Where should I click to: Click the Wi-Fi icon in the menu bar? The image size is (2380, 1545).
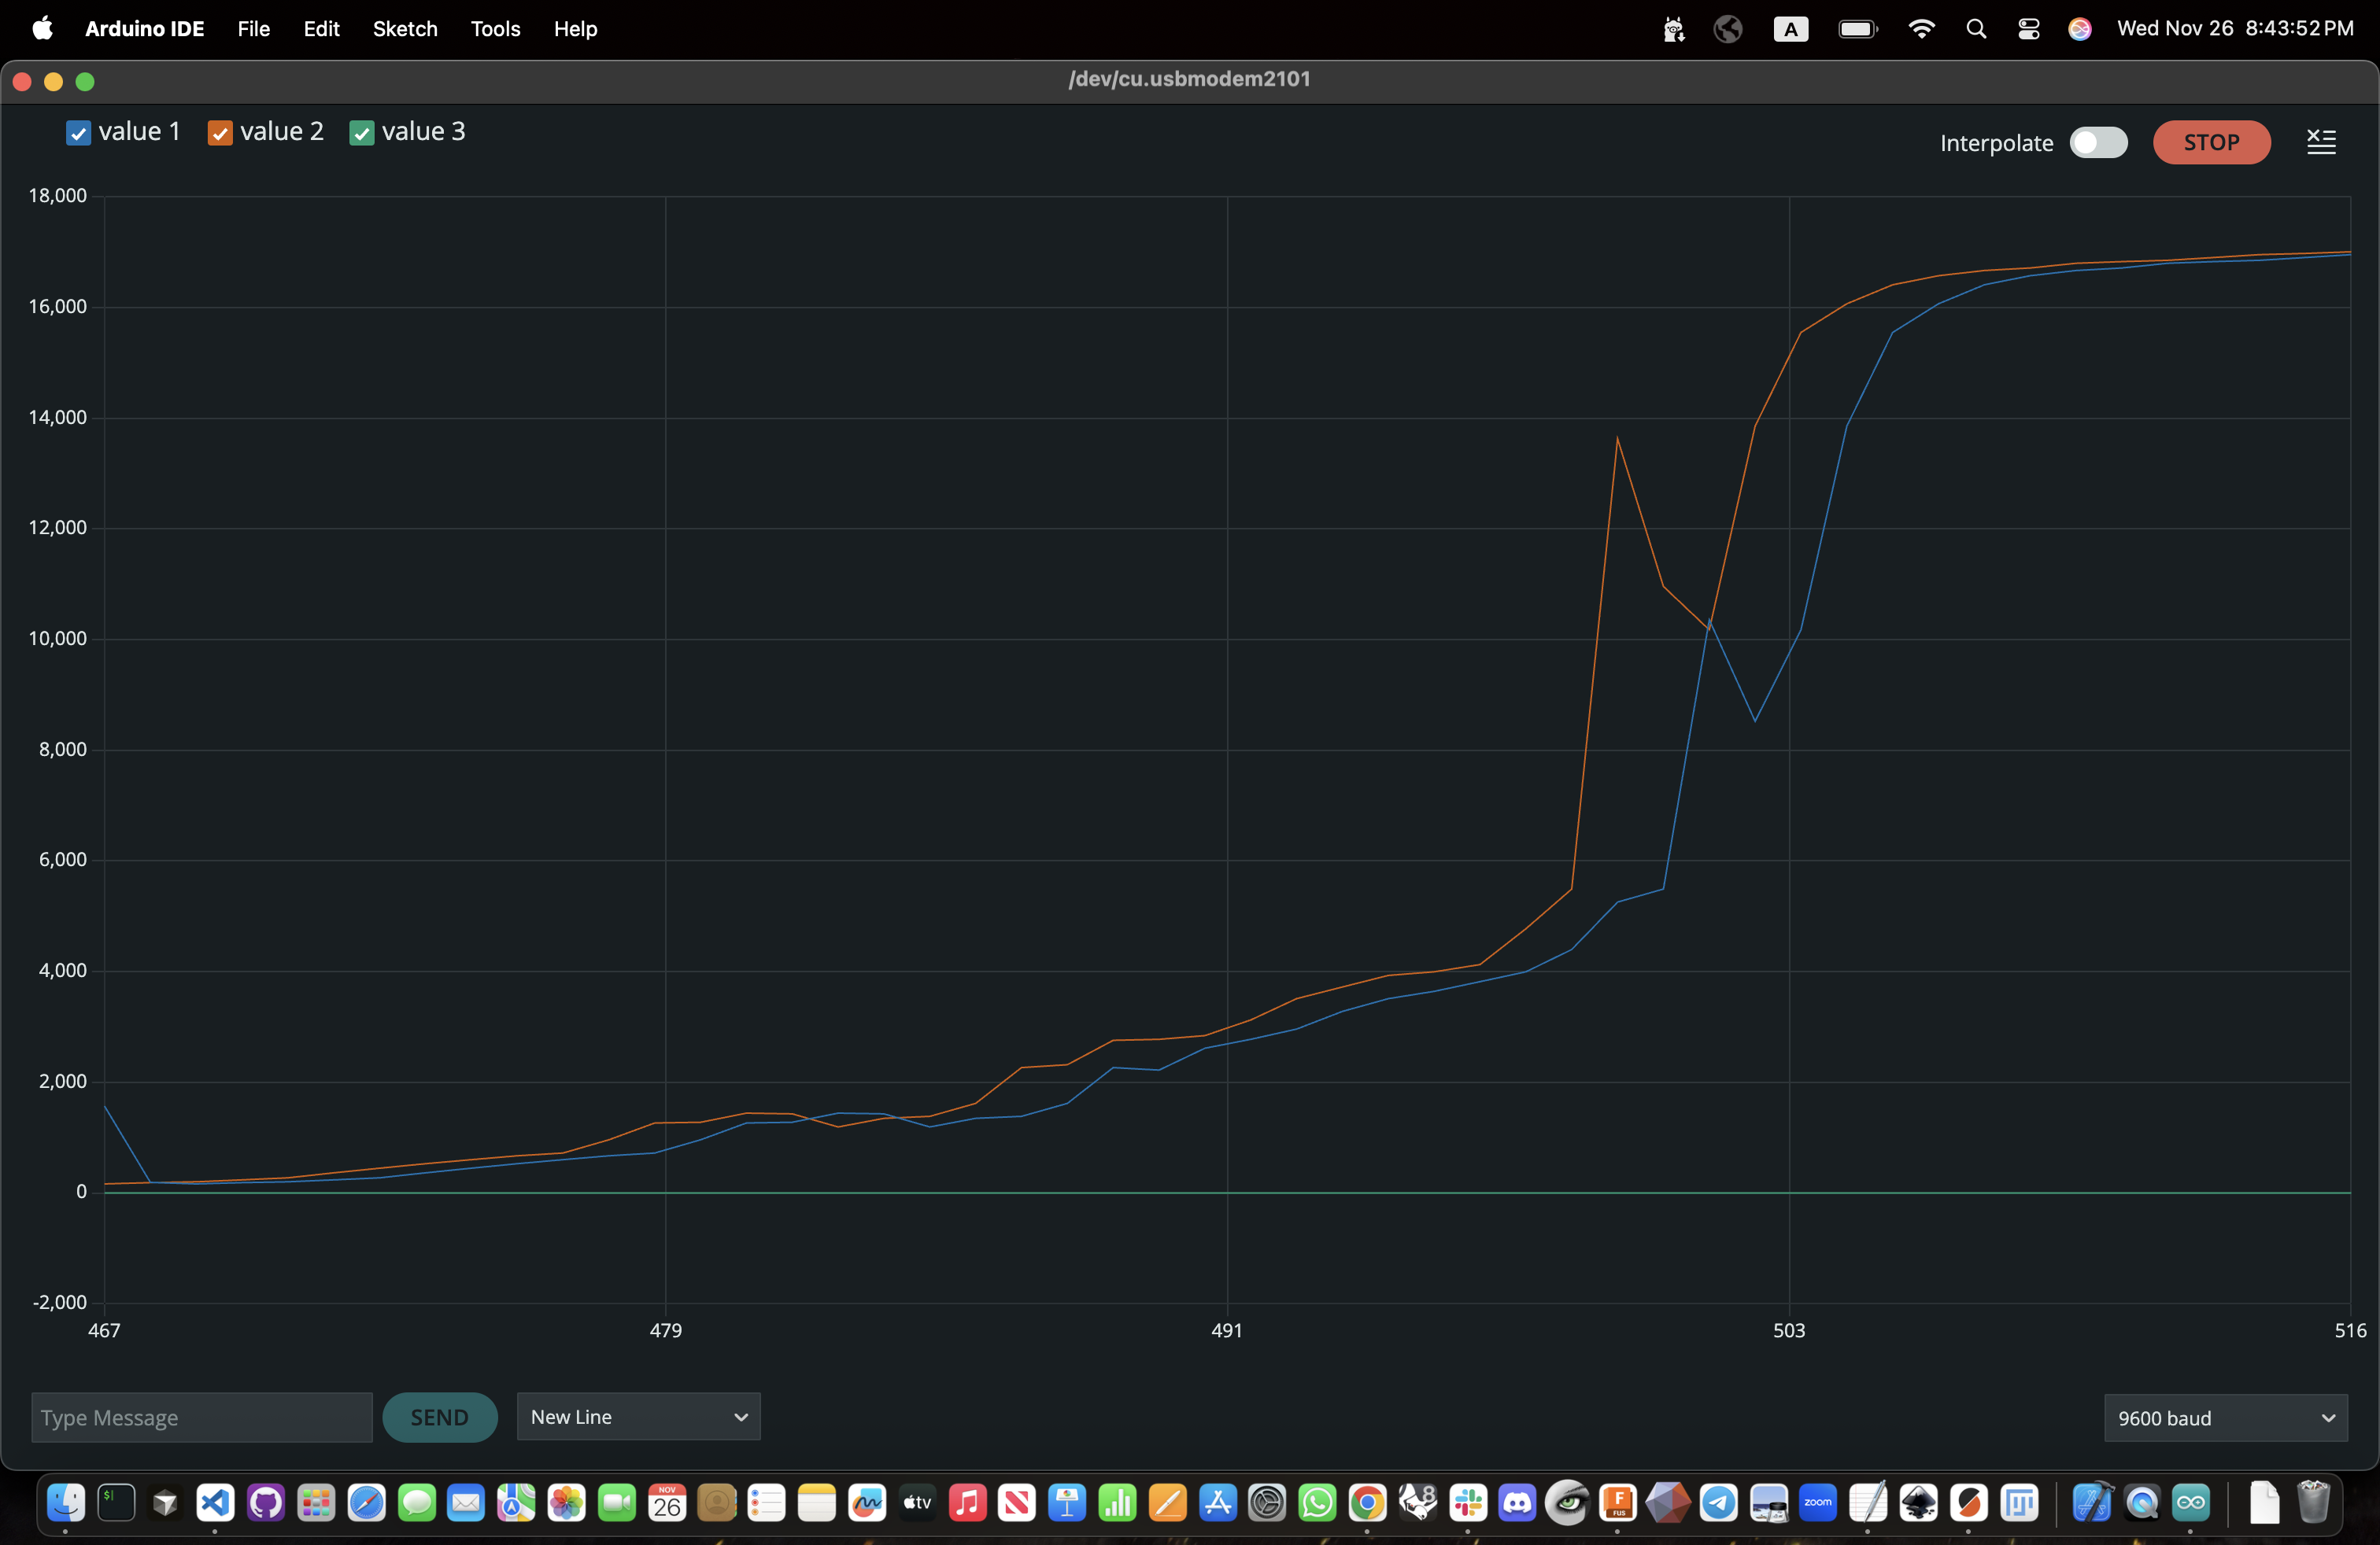click(x=1921, y=28)
